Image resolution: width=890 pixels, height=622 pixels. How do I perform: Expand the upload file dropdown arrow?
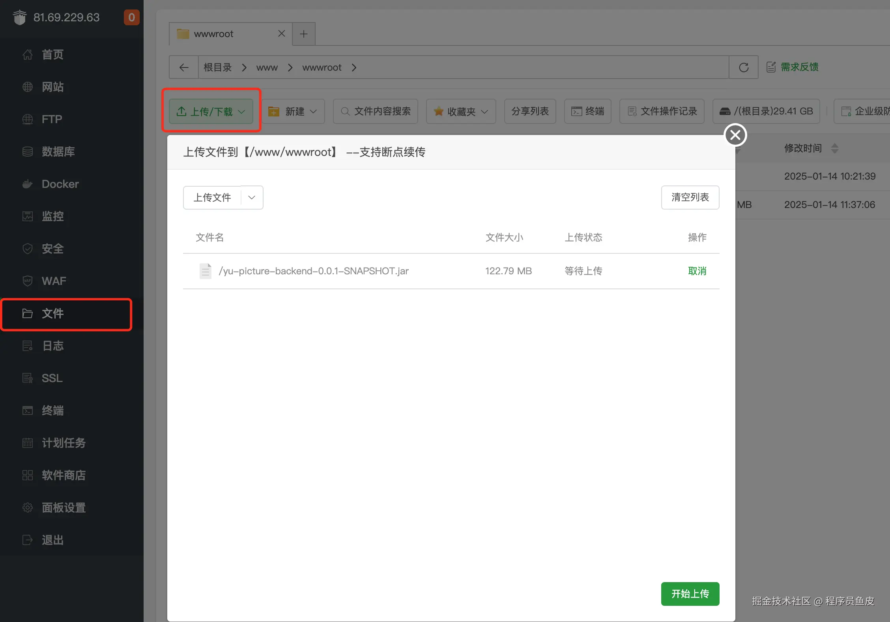click(252, 197)
